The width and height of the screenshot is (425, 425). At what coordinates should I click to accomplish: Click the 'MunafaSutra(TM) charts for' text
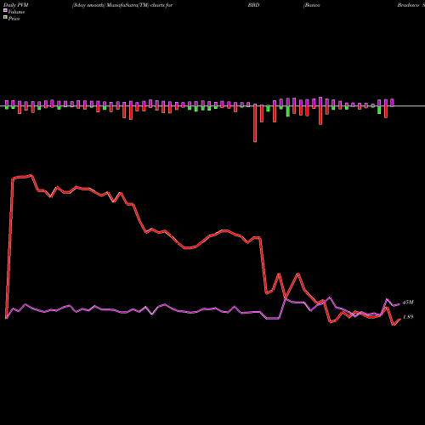[x=139, y=5]
